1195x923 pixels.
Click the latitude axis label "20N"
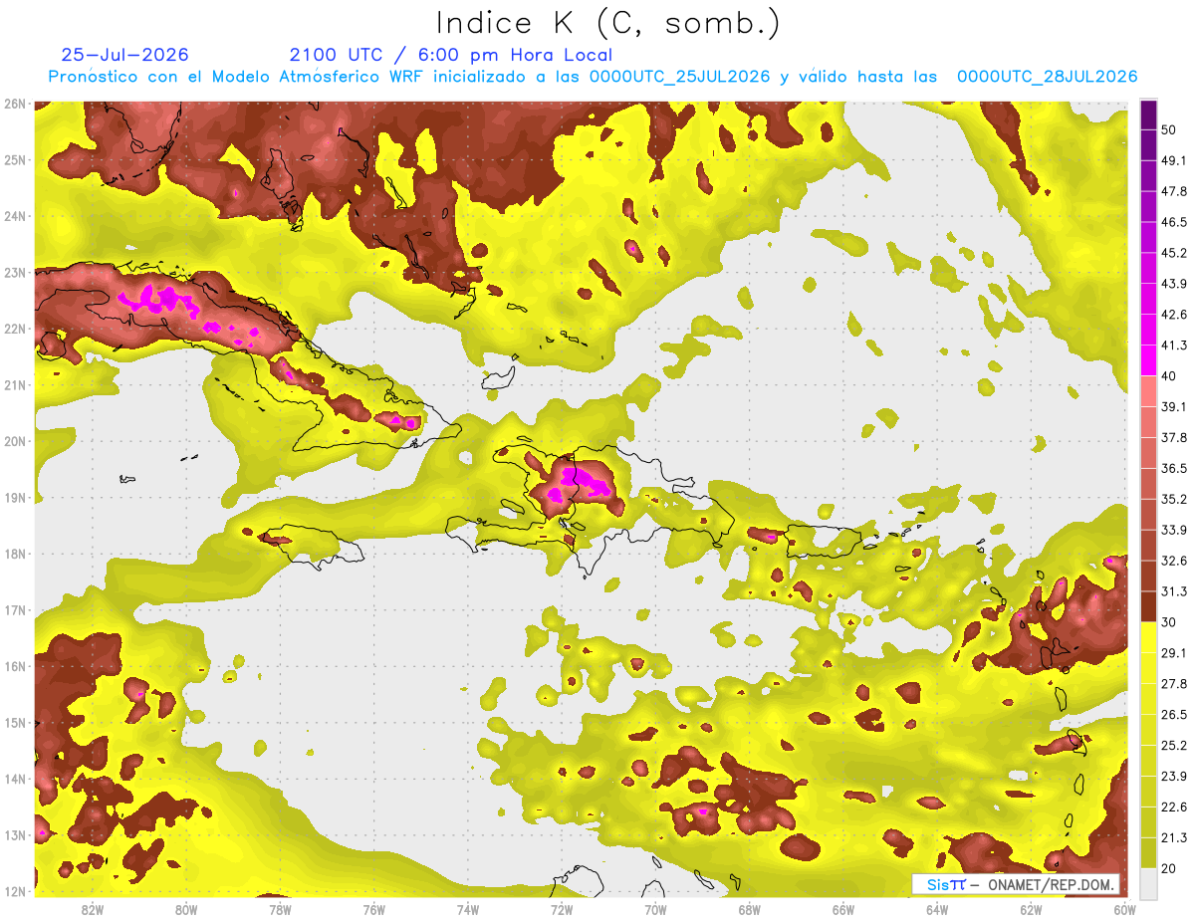point(15,441)
